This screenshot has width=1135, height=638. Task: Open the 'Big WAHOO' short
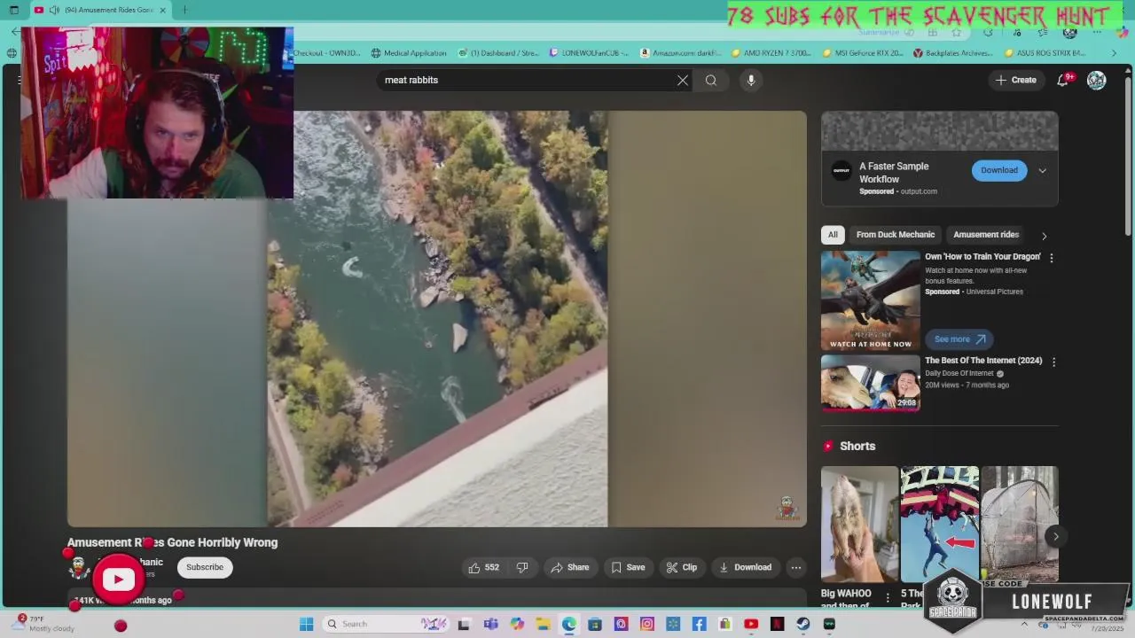click(859, 524)
